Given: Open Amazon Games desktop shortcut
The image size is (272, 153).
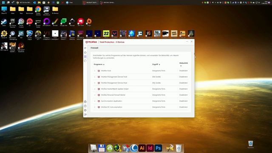Looking at the screenshot, I should 38,23.
